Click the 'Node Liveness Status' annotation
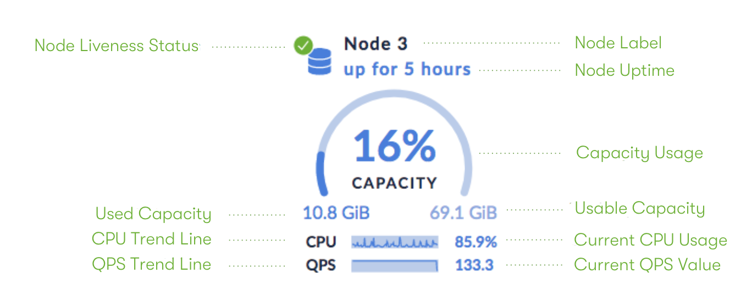Screen dimensions: 741x301 click(116, 46)
